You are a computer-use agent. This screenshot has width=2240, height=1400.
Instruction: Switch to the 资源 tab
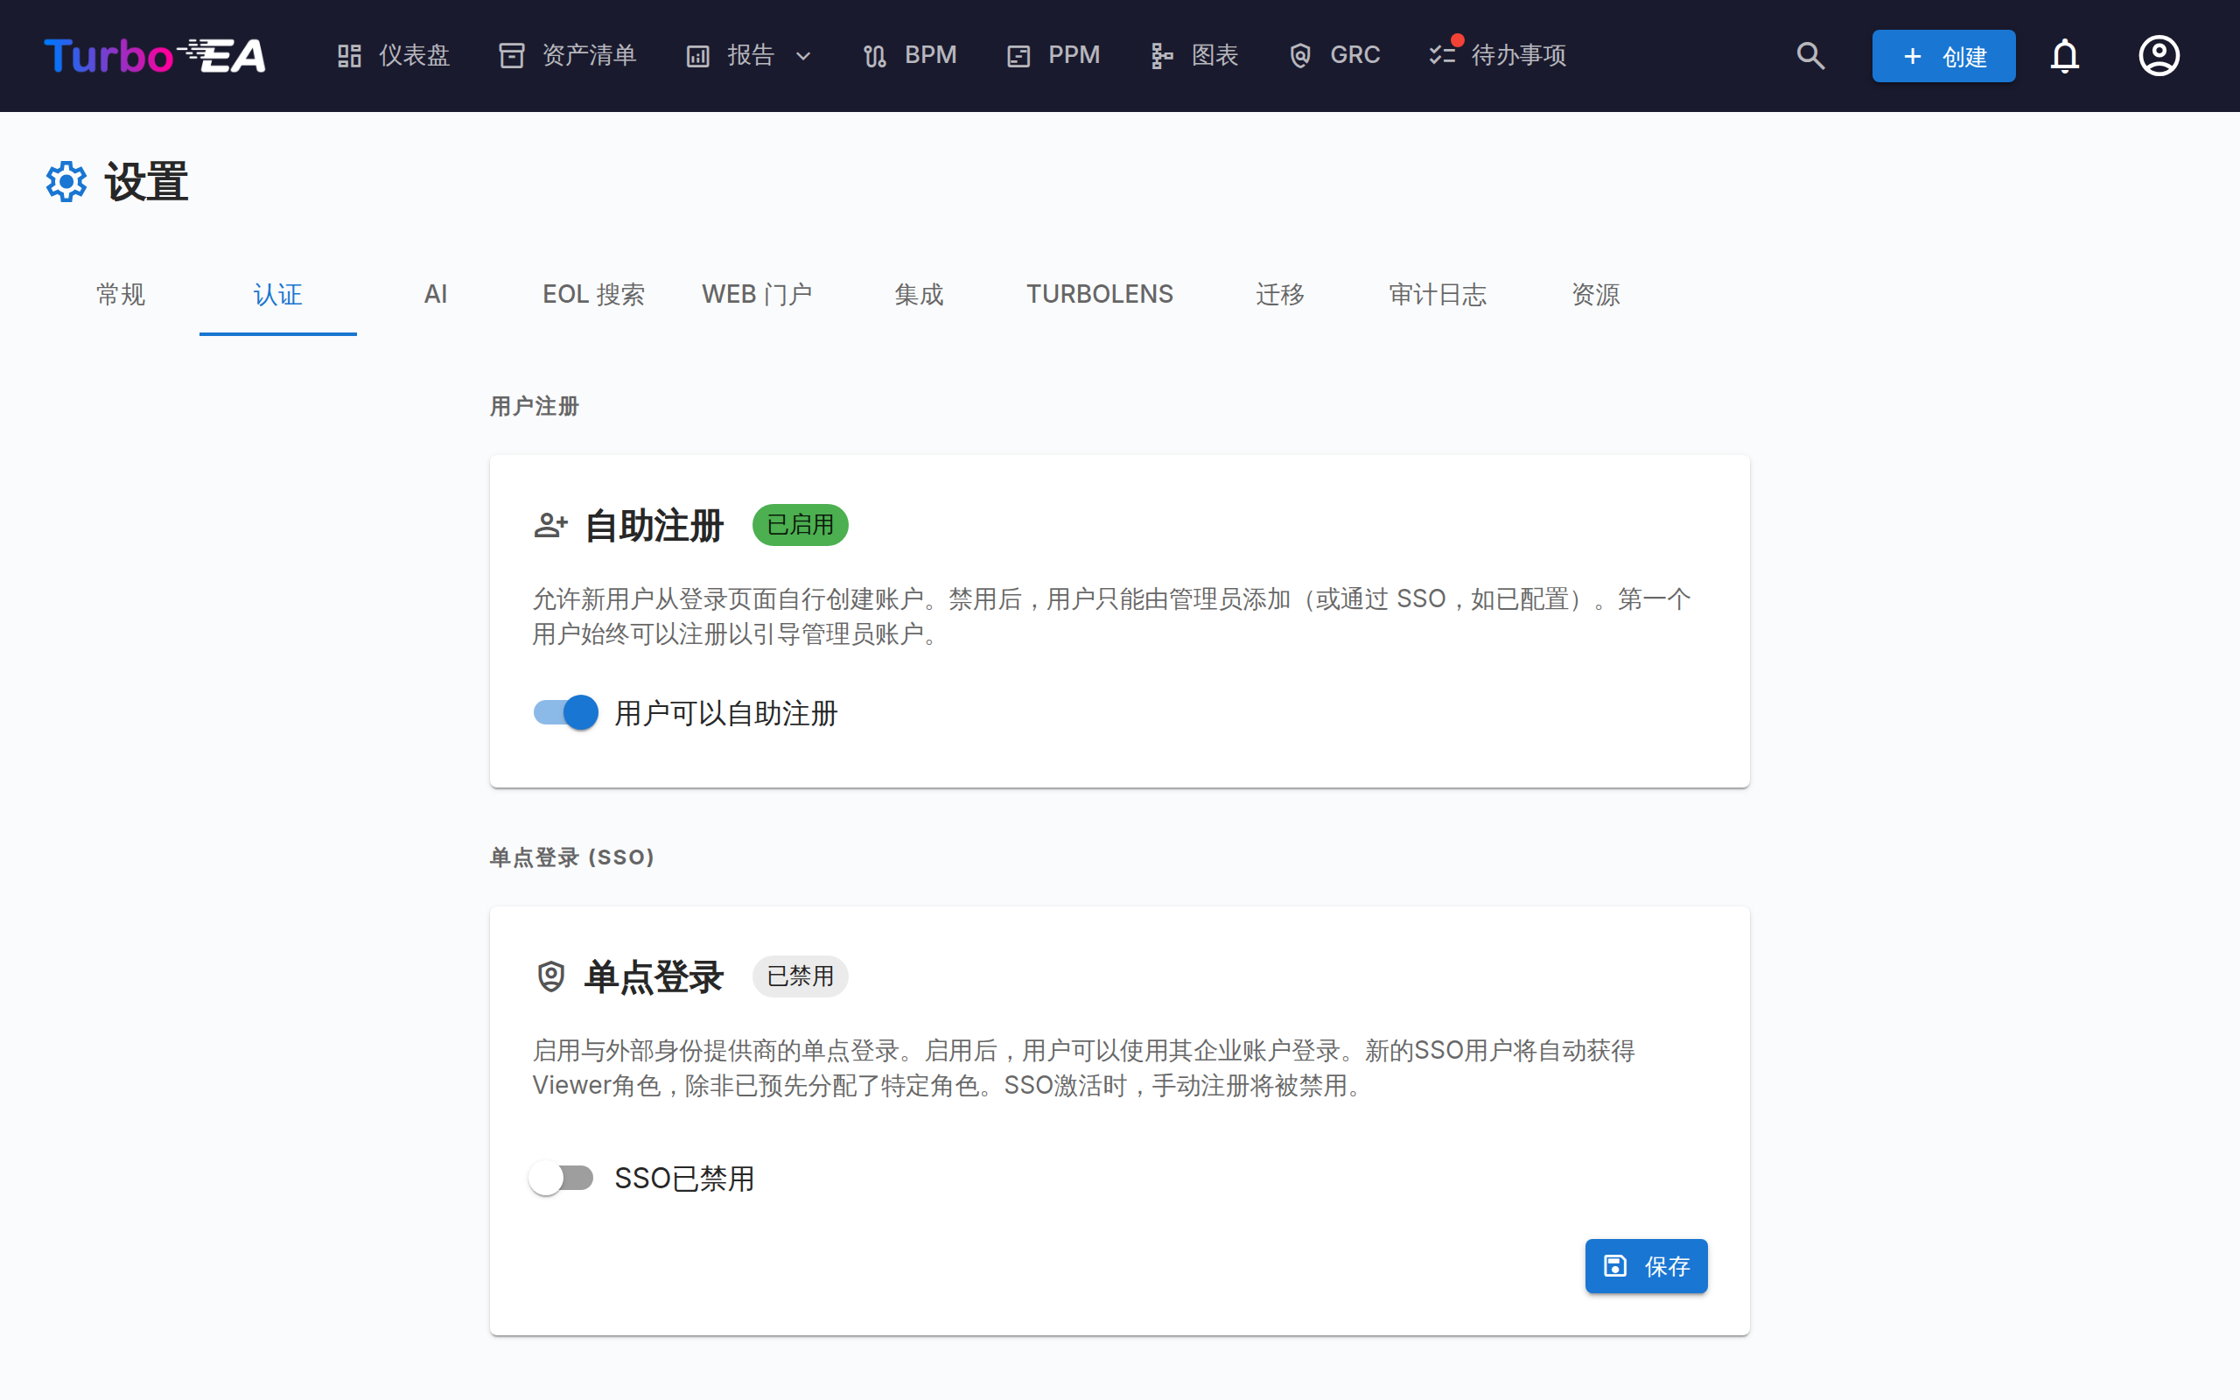(x=1596, y=295)
